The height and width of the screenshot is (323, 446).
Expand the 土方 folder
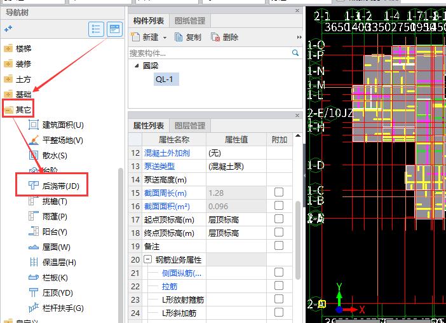pos(8,79)
